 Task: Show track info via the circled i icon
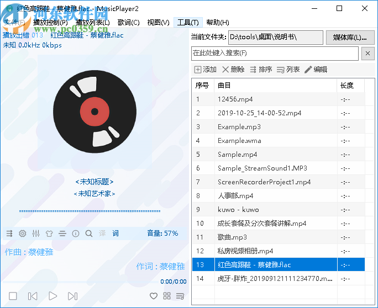click(x=76, y=233)
